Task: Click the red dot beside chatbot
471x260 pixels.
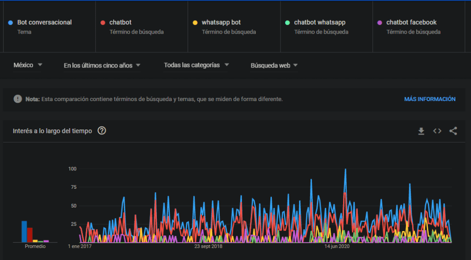Action: coord(103,23)
